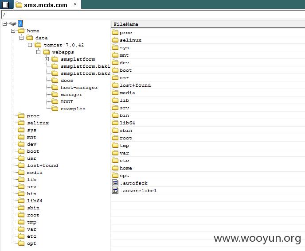Select etc row in file list
305x251 pixels.
coord(208,160)
